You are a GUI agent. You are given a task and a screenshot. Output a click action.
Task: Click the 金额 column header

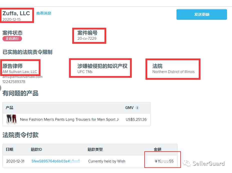(x=157, y=149)
